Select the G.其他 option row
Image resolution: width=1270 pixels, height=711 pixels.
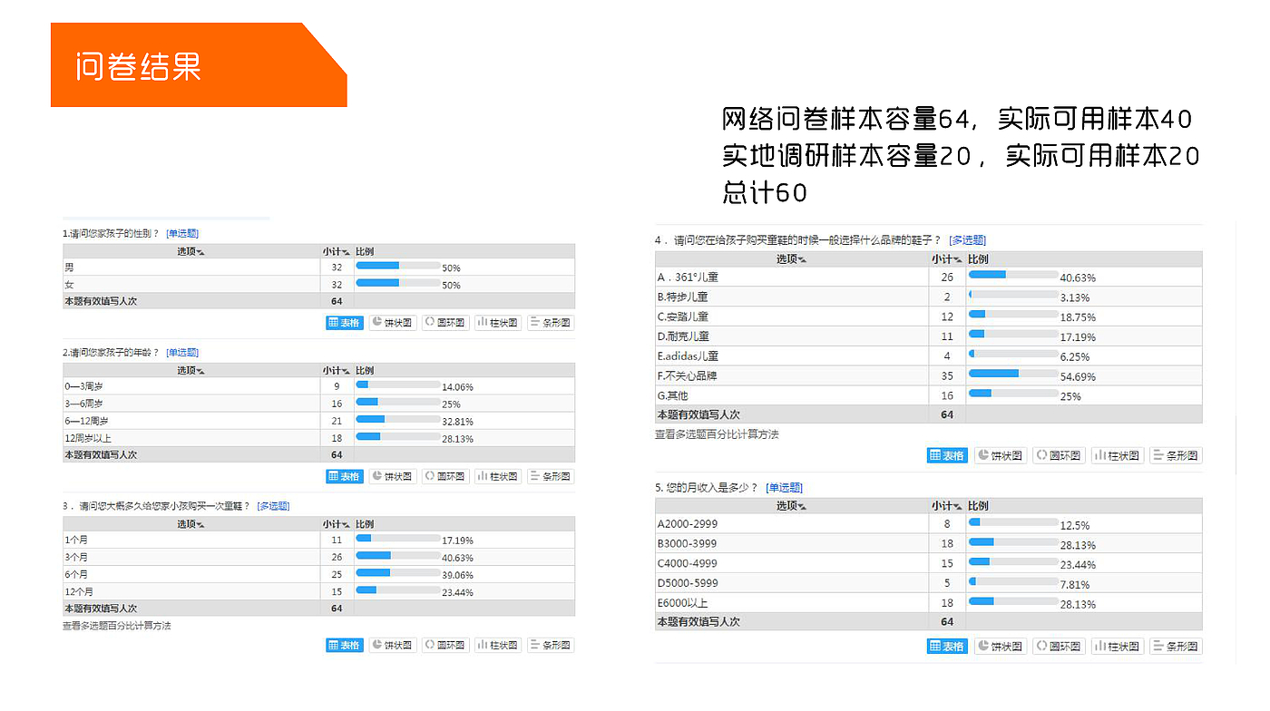[929, 395]
